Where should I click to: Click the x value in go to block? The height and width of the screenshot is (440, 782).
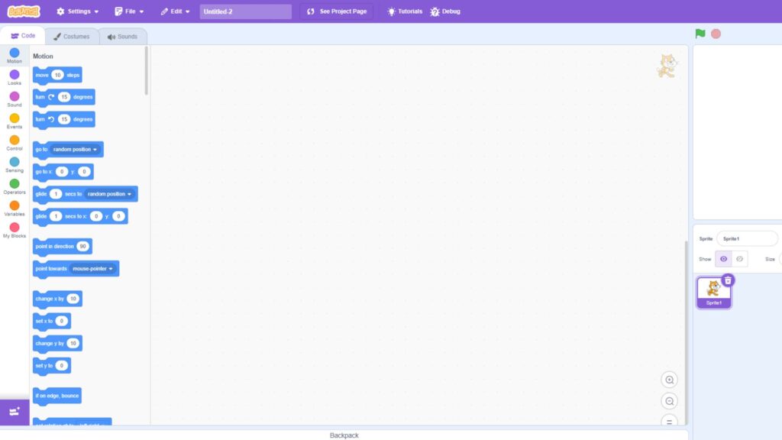[62, 172]
